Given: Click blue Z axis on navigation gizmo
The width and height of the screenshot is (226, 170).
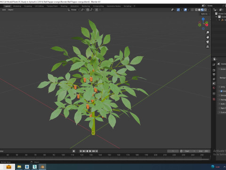Looking at the screenshot, I should [x=203, y=19].
